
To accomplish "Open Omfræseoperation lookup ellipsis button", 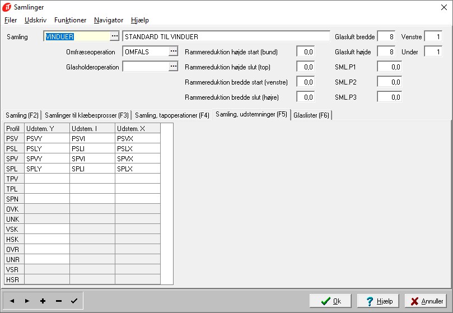I will point(174,51).
